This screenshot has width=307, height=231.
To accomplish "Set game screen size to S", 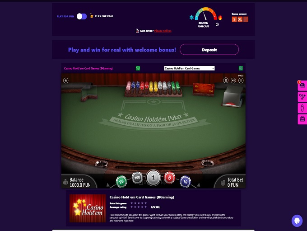I will tap(234, 19).
